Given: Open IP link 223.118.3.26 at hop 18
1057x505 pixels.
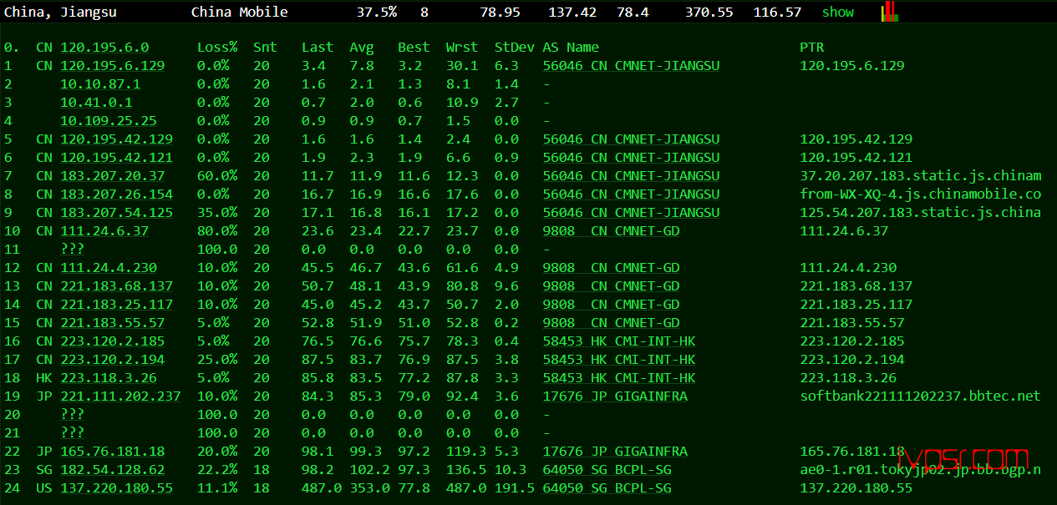Looking at the screenshot, I should click(x=109, y=378).
